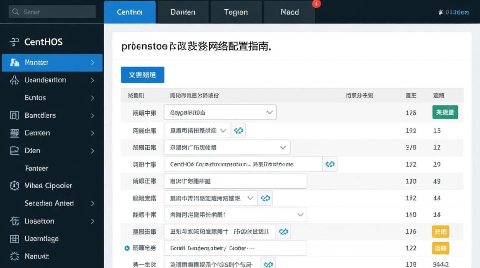Click the Nanudt sidebar icon
Screen dimensions: 480x268
tap(14, 256)
